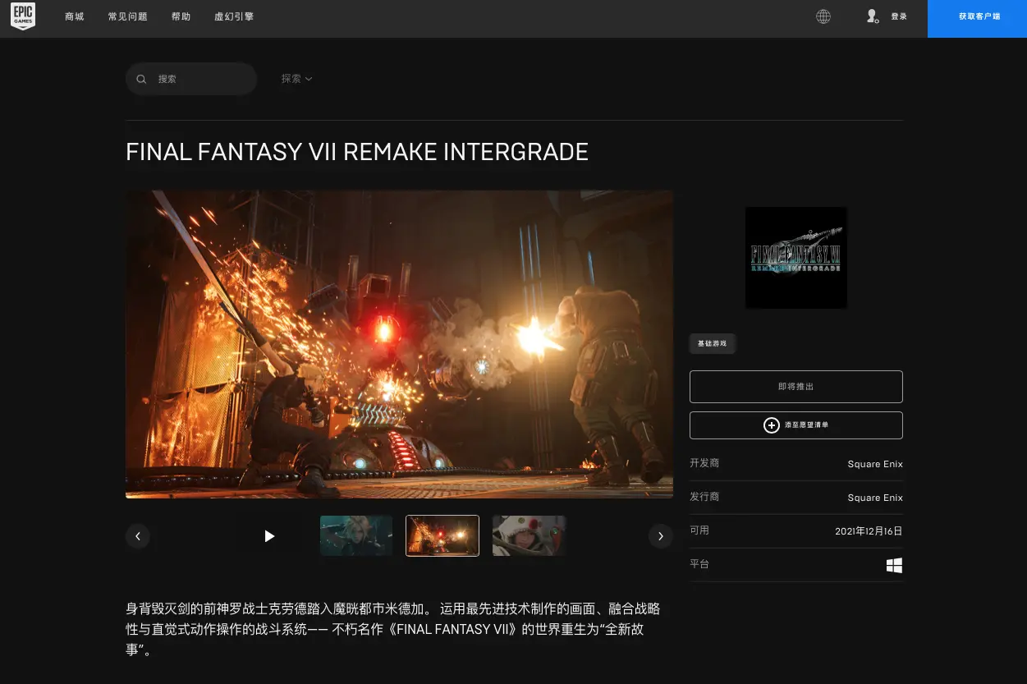This screenshot has height=684, width=1027.
Task: Open the language globe selector
Action: (823, 16)
